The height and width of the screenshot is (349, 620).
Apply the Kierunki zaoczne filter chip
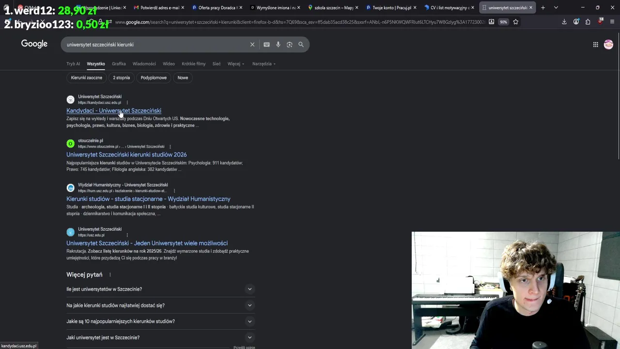[87, 78]
